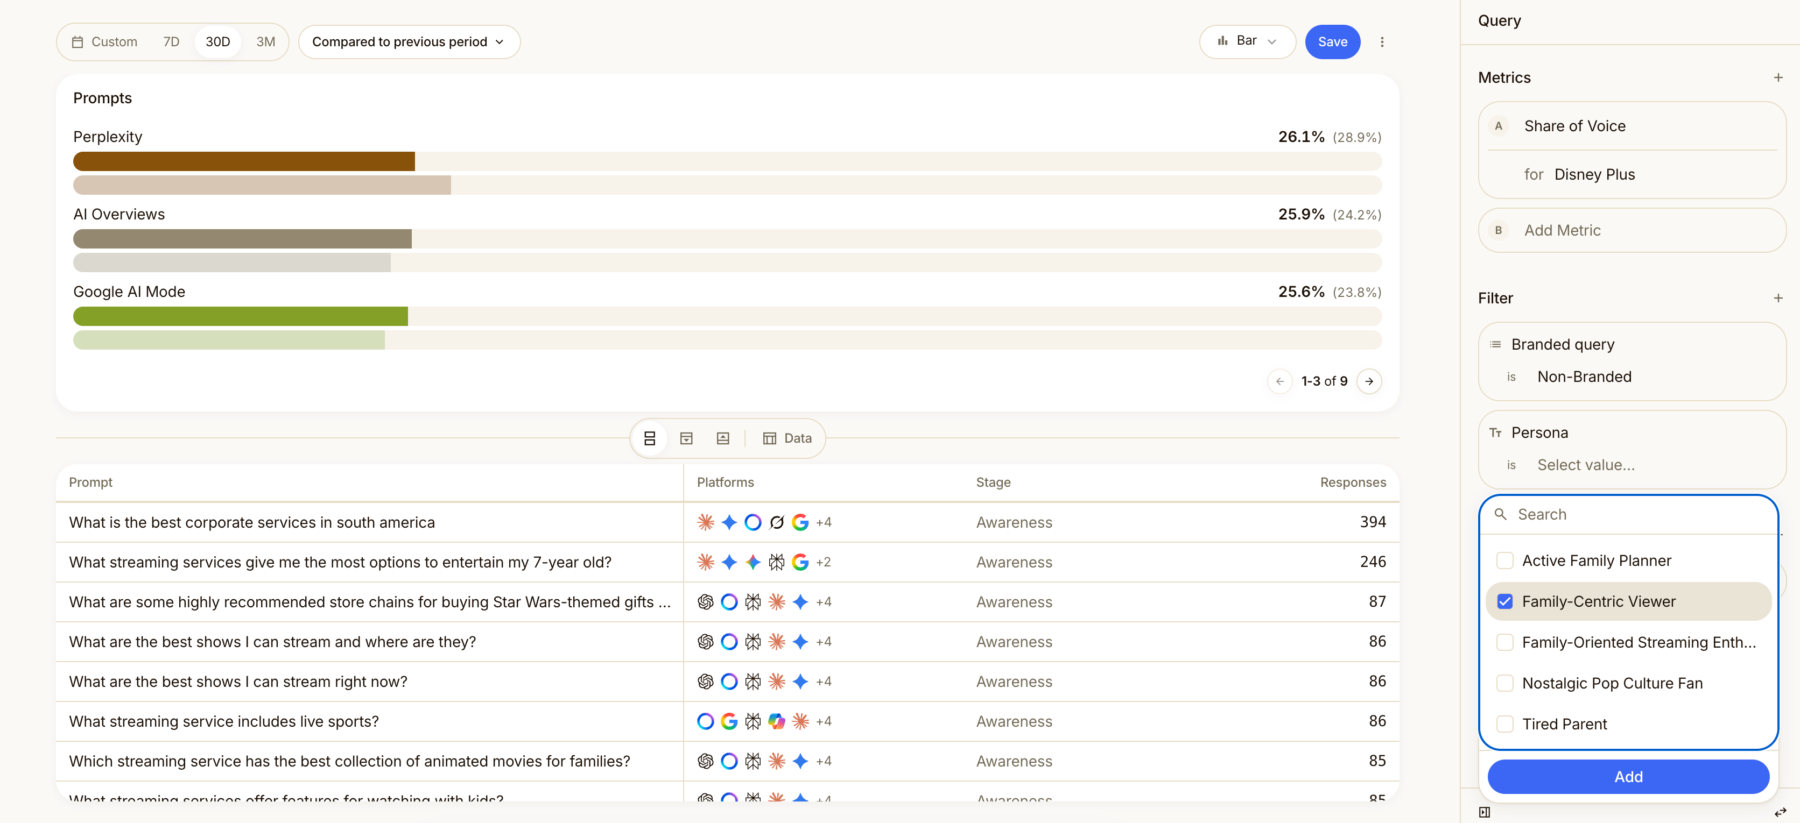
Task: Click the brown Perplexity current period bar
Action: [244, 161]
